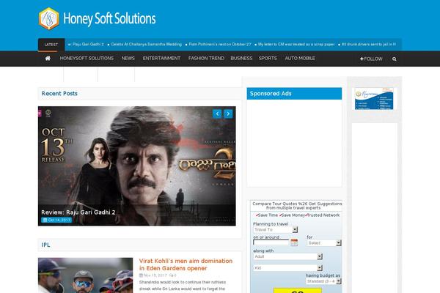Click the yellow GO button
Image resolution: width=440 pixels, height=293 pixels.
[x=298, y=291]
